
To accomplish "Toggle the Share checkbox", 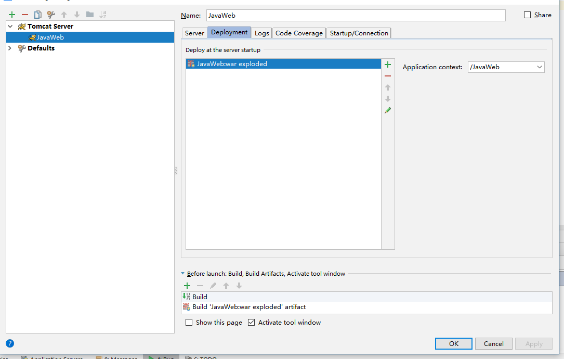I will [x=527, y=15].
